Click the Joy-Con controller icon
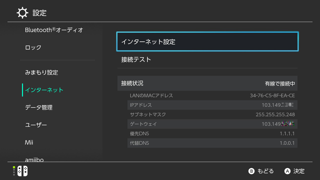320x180 pixels. click(22, 171)
